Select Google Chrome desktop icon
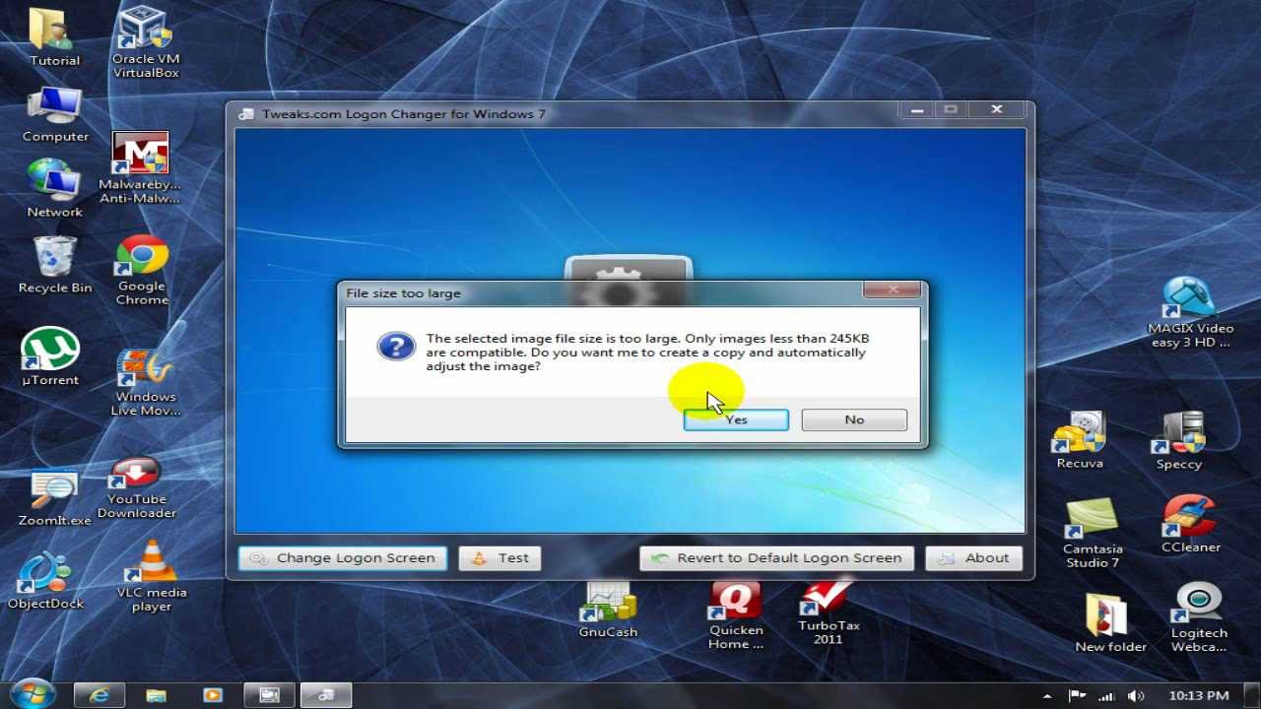The width and height of the screenshot is (1261, 709). 142,271
